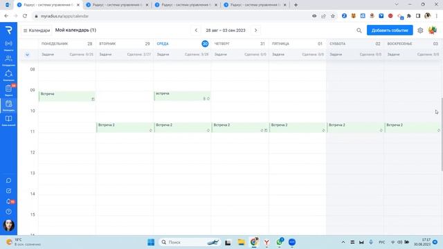Open Календарь section in the sidebar
The height and width of the screenshot is (249, 443).
point(8,105)
